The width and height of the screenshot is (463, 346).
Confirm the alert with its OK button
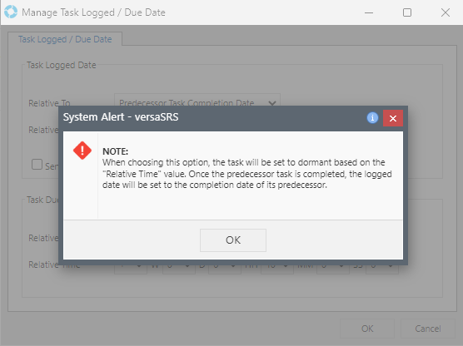233,240
